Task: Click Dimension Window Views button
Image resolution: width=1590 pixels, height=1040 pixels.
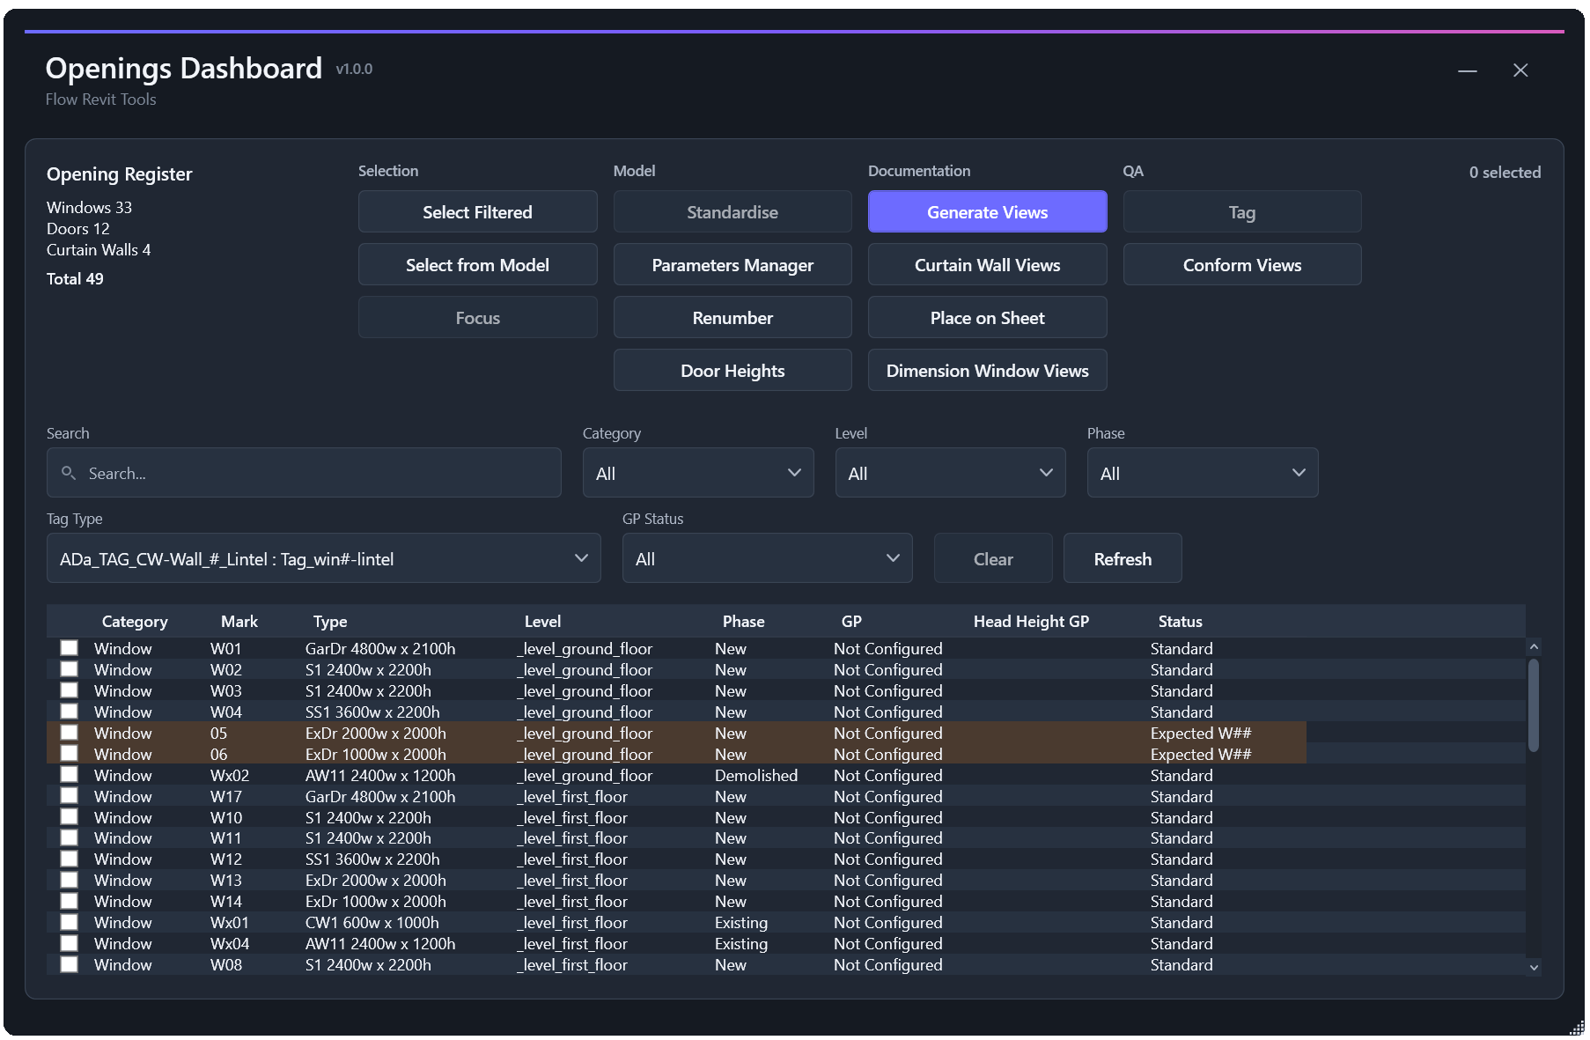Action: 987,370
